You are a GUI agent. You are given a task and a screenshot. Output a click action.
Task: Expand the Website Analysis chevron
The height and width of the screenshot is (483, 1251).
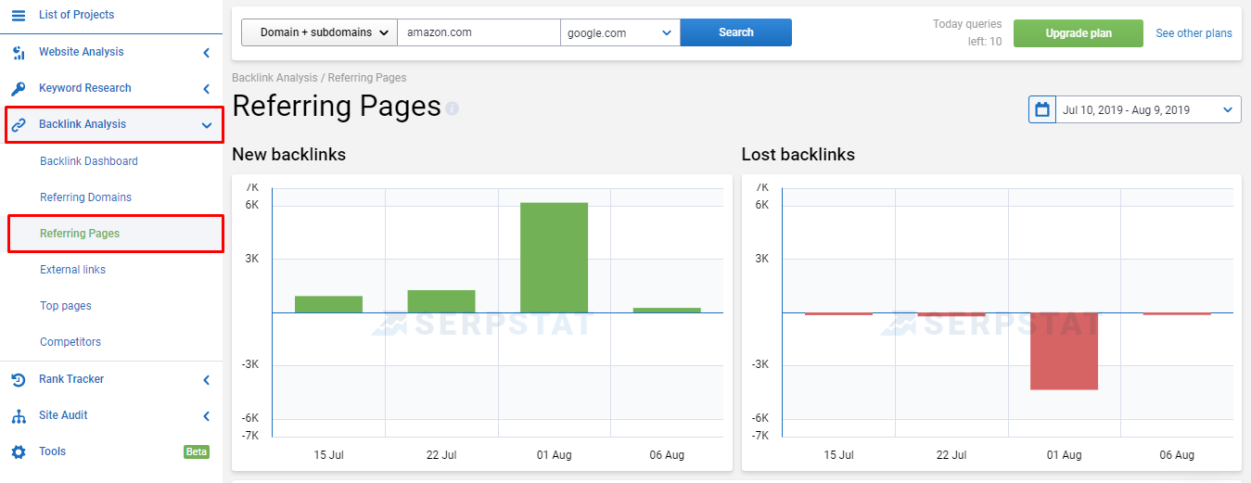[x=207, y=53]
